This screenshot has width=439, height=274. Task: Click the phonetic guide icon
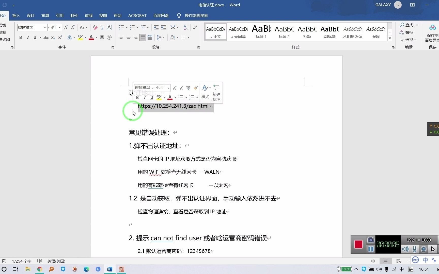point(102,27)
